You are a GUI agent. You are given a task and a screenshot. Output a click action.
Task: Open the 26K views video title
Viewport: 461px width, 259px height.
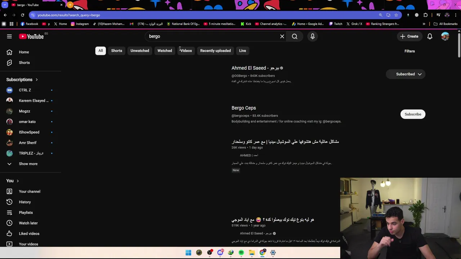[285, 142]
